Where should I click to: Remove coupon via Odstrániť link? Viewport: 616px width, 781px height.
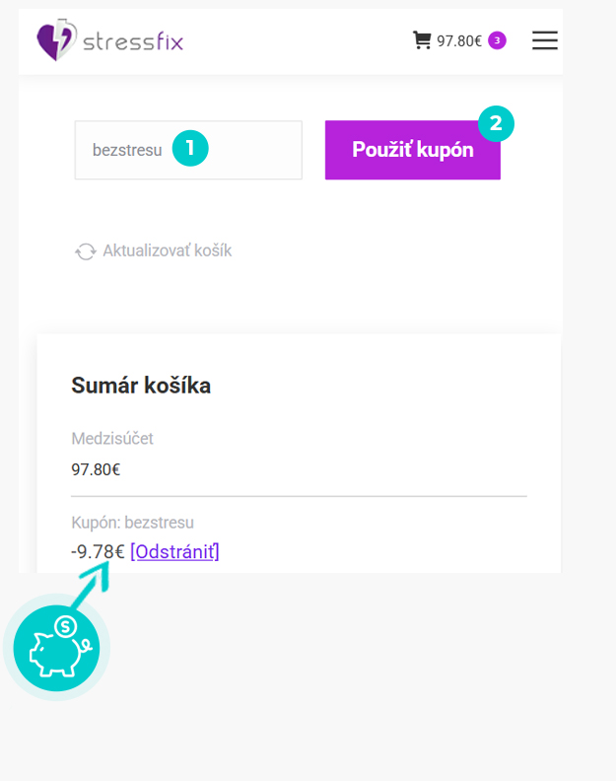point(174,552)
